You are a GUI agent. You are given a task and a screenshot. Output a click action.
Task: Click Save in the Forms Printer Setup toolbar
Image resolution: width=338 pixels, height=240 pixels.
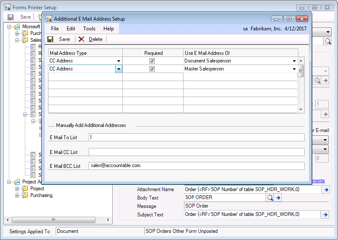tap(25, 17)
